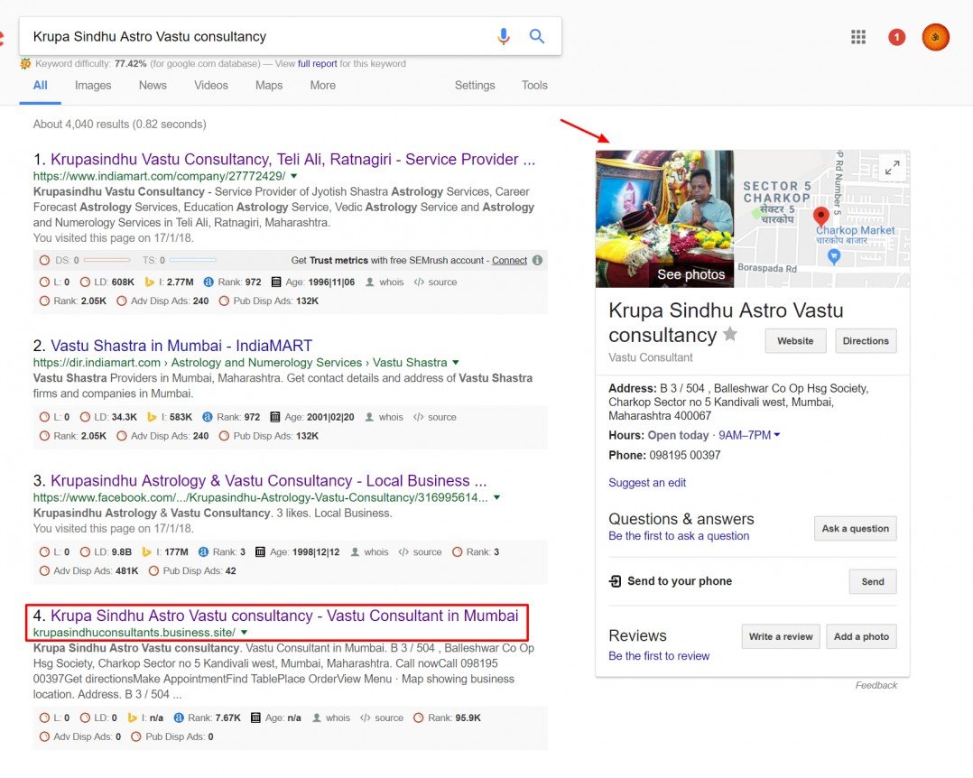Viewport: 973px width, 778px height.
Task: Click the Charkop map thumbnail
Action: (x=821, y=218)
